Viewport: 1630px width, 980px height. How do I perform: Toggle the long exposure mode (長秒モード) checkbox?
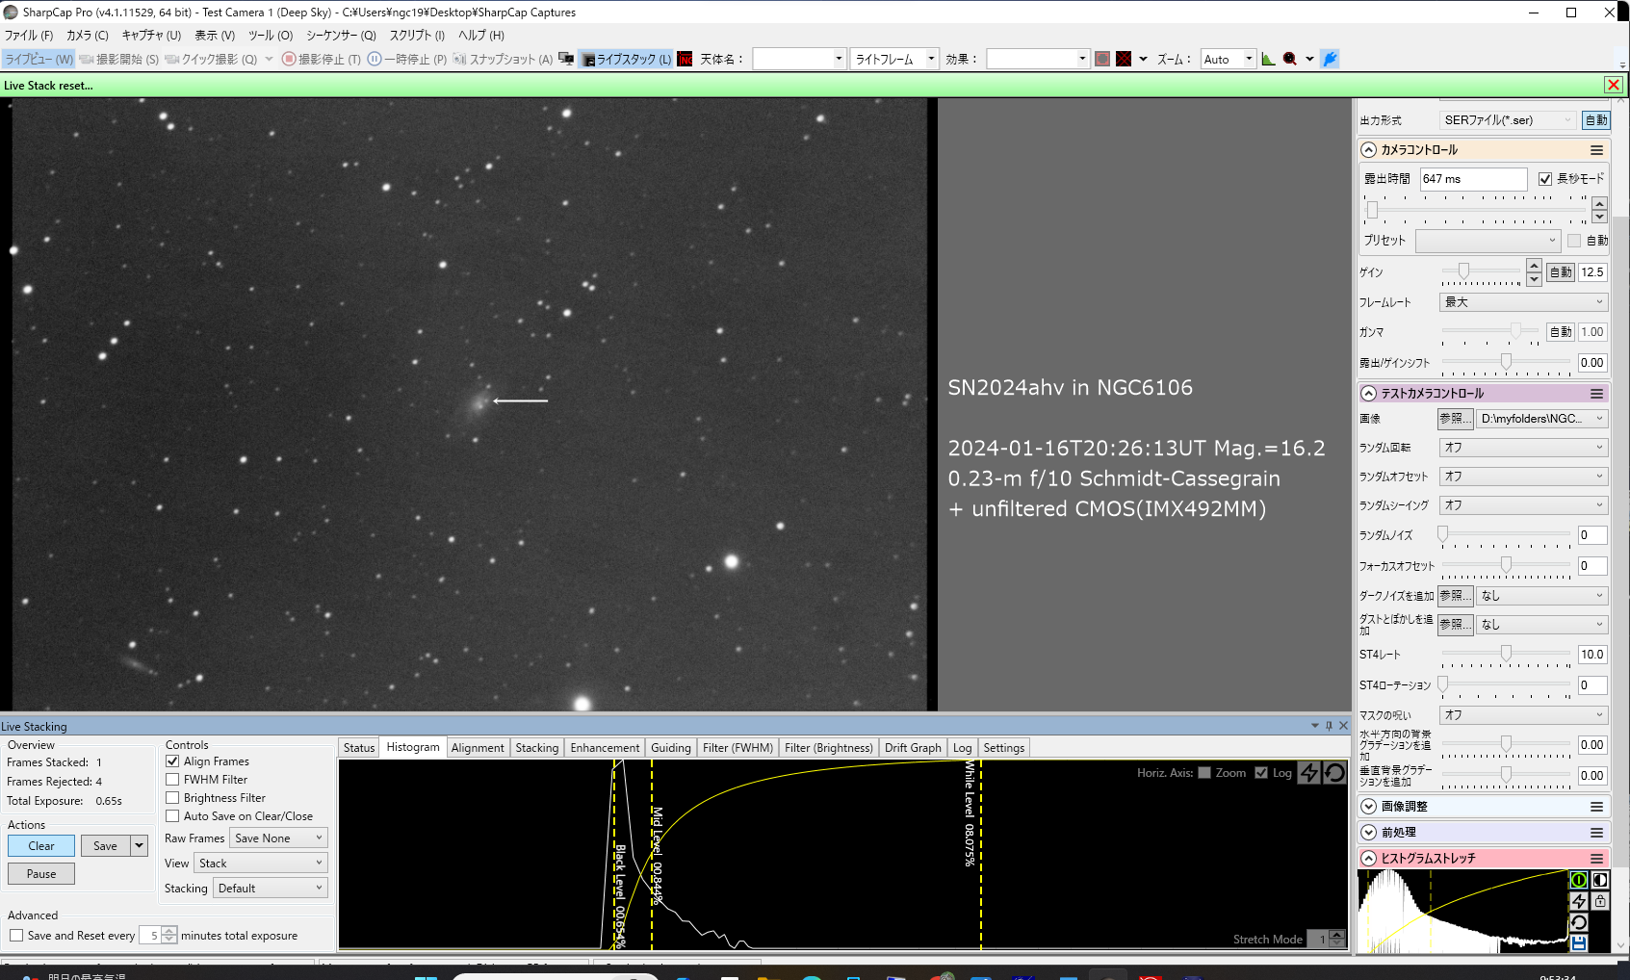(x=1545, y=179)
